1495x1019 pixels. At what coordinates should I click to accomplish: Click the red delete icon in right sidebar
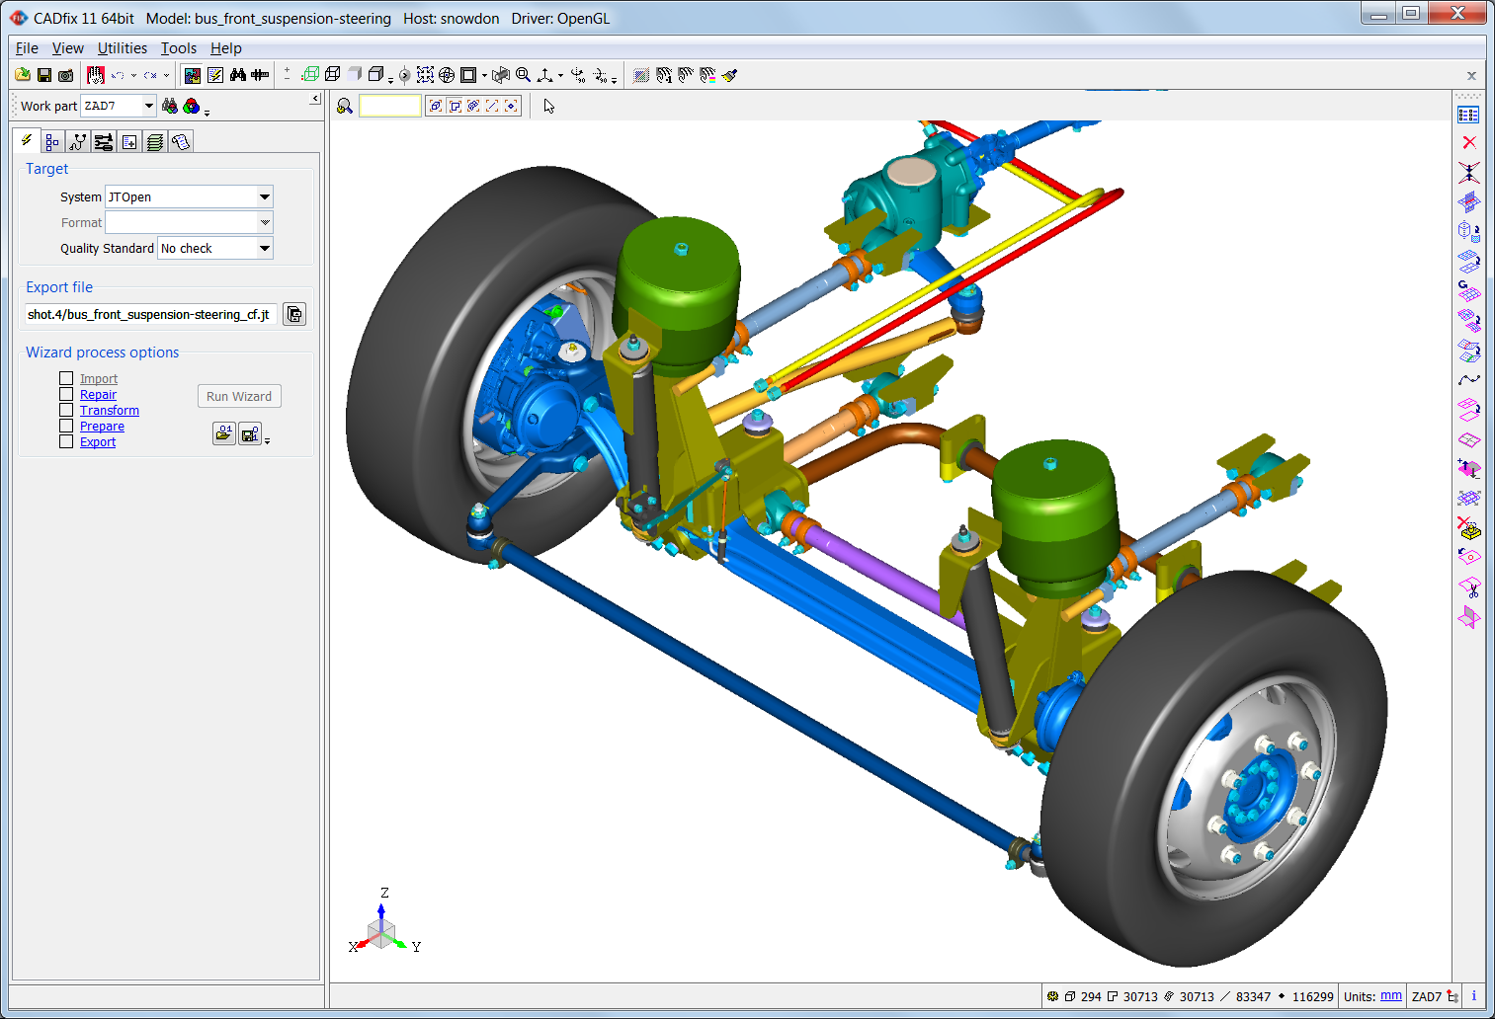tap(1469, 141)
